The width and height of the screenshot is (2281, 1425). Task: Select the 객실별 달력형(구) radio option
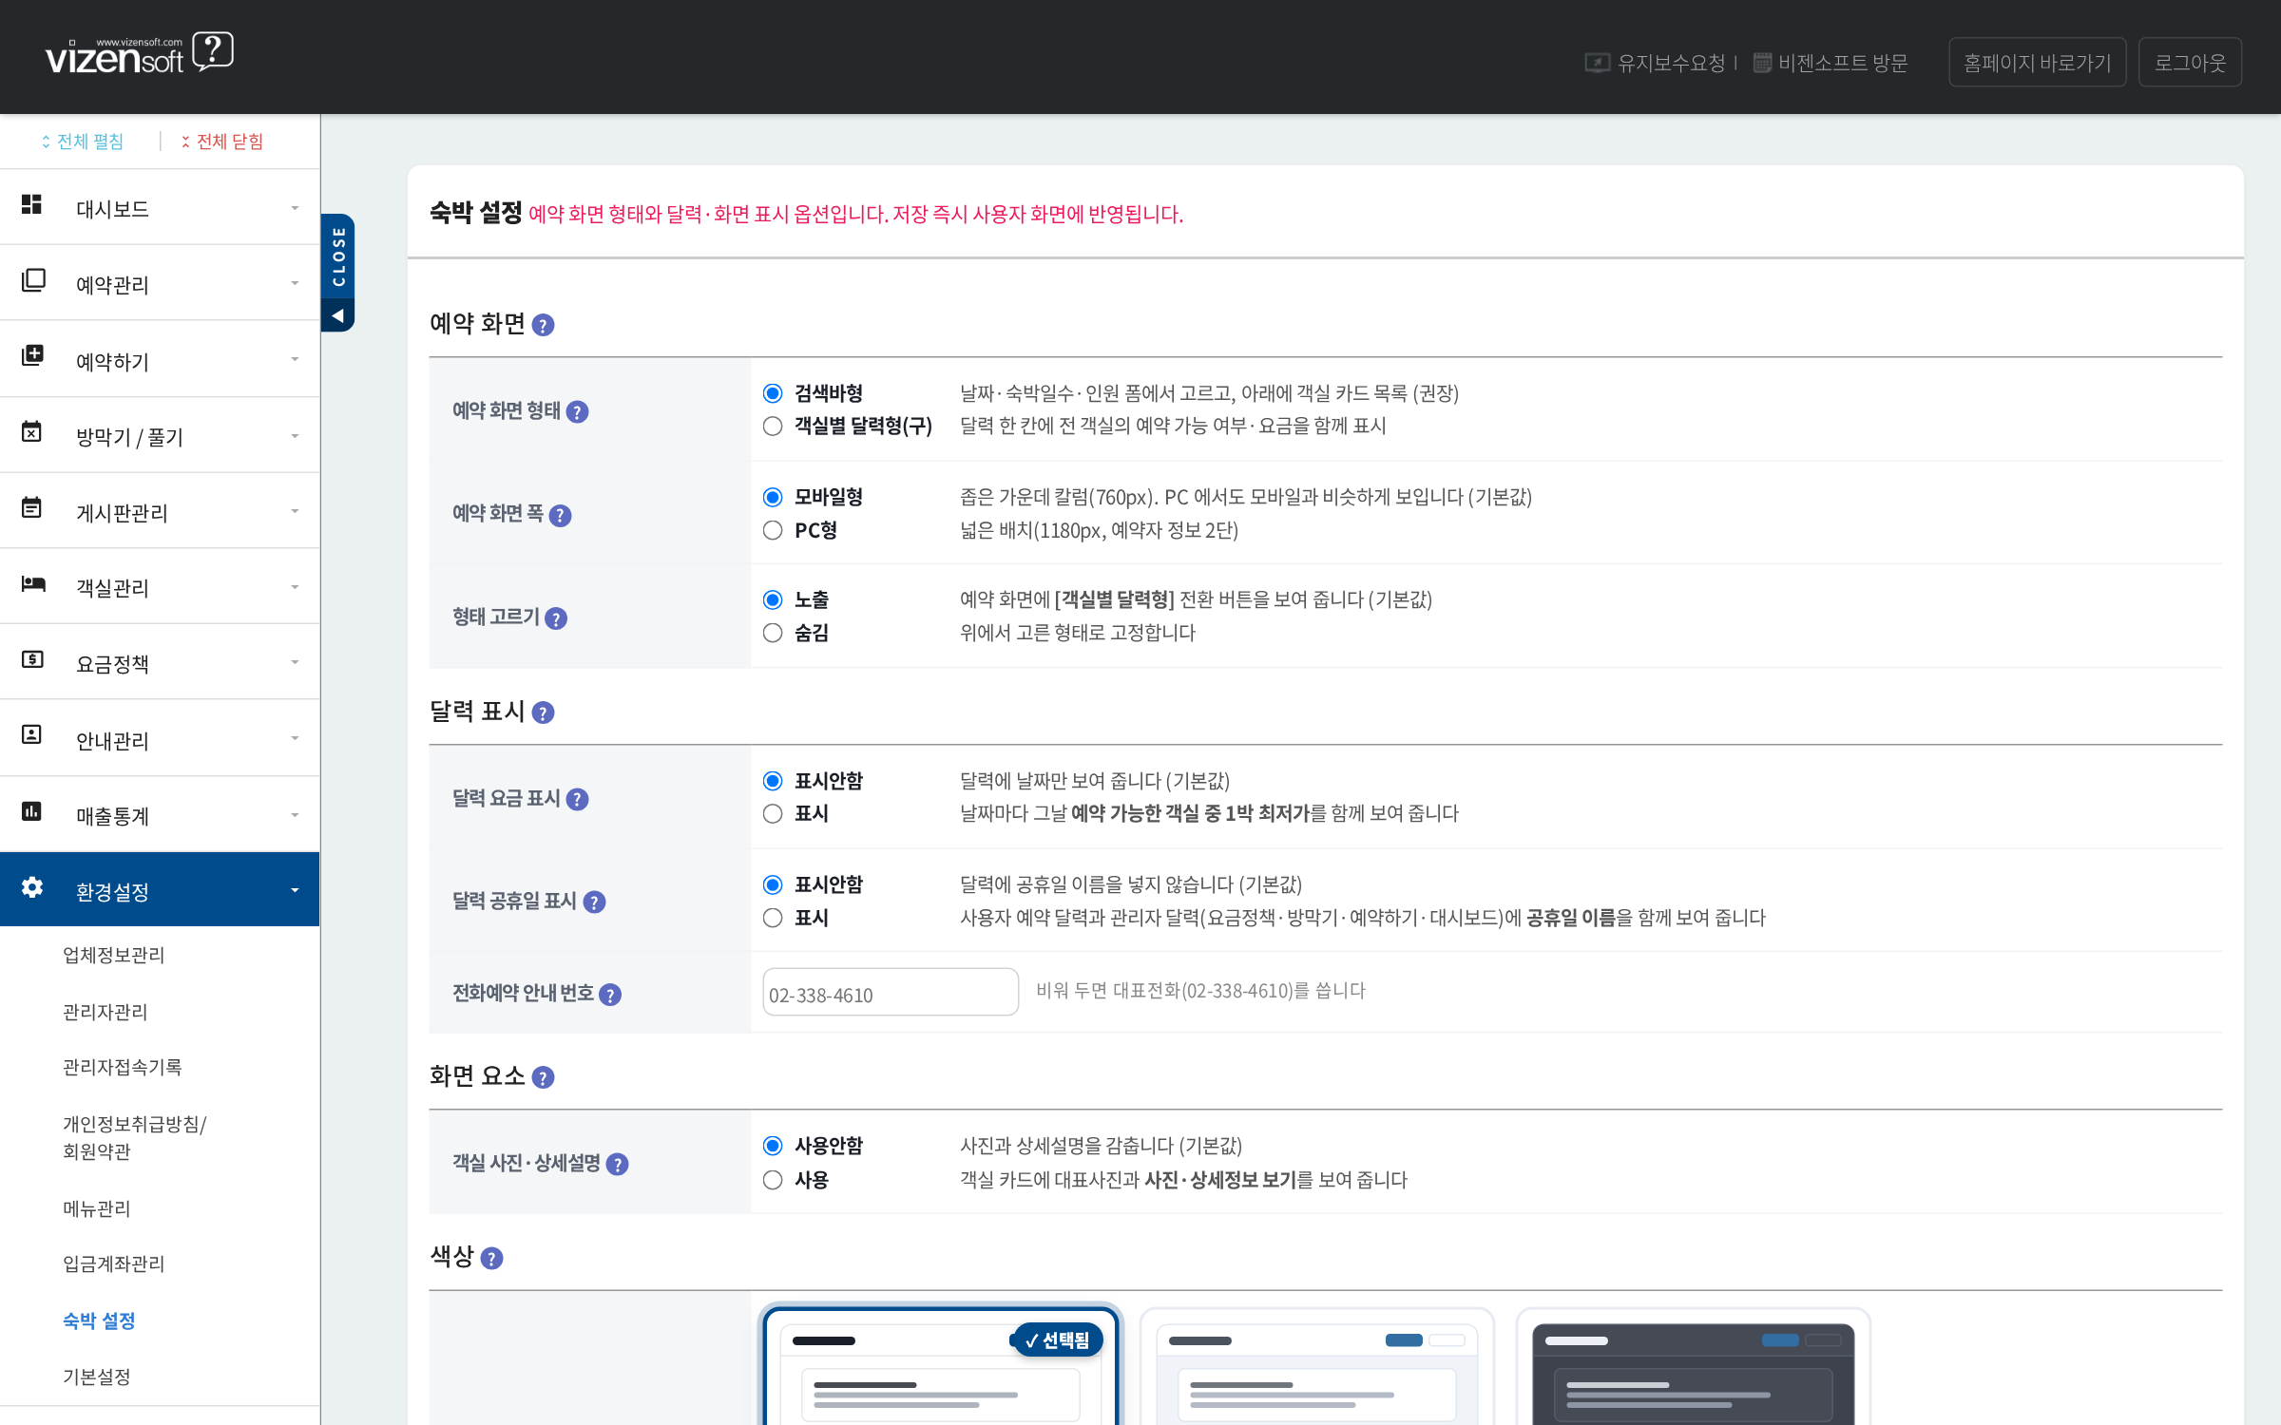click(x=773, y=427)
